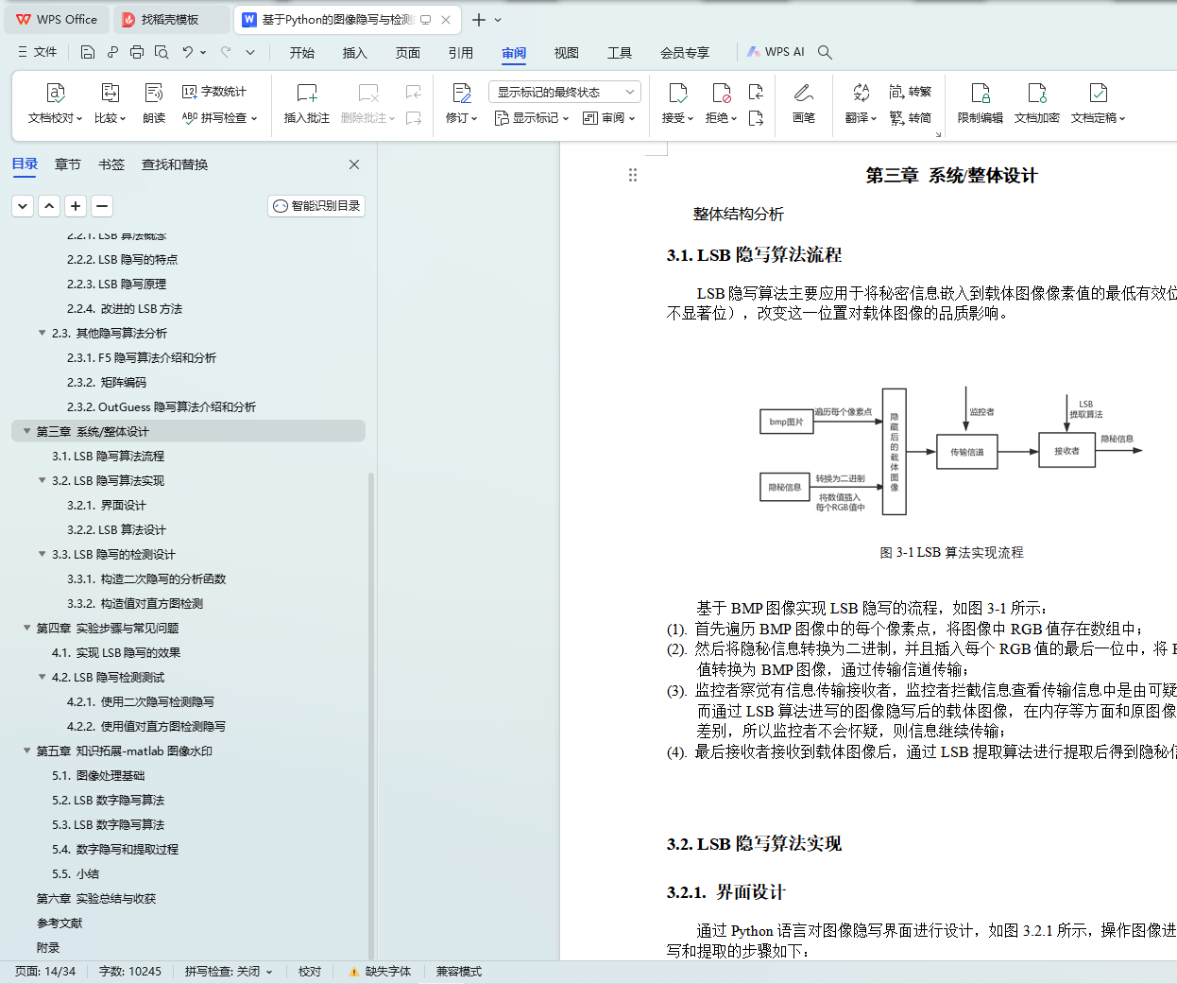Open the 查找和替换 navigation tab
The width and height of the screenshot is (1177, 984).
[175, 164]
